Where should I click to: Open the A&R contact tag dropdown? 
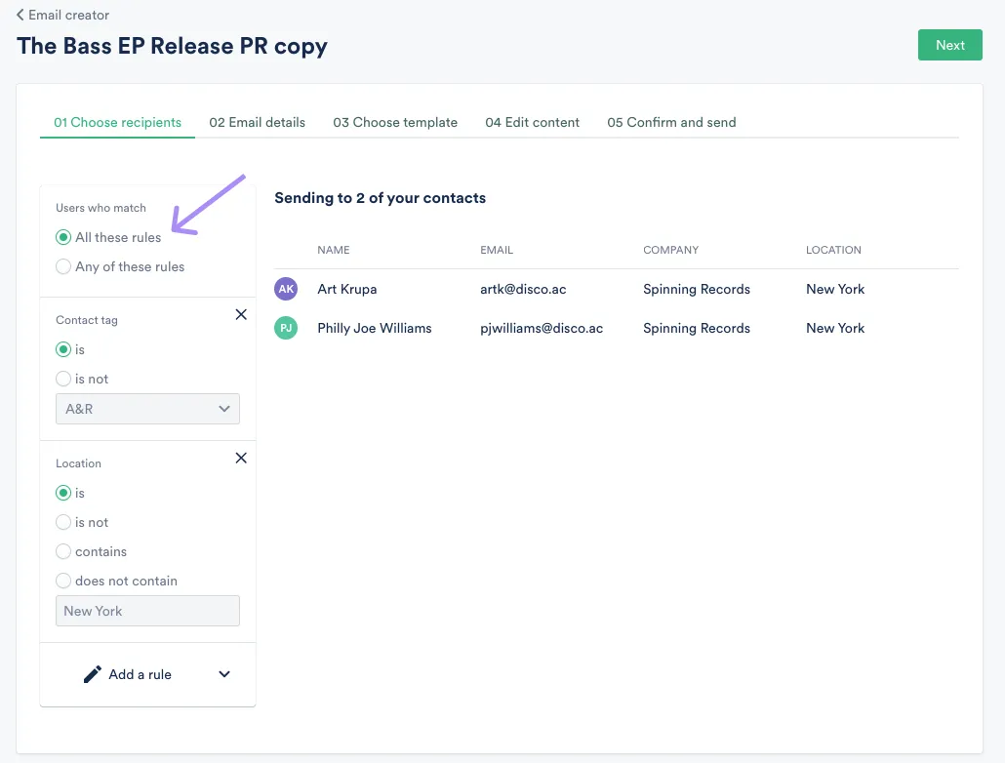click(x=147, y=409)
